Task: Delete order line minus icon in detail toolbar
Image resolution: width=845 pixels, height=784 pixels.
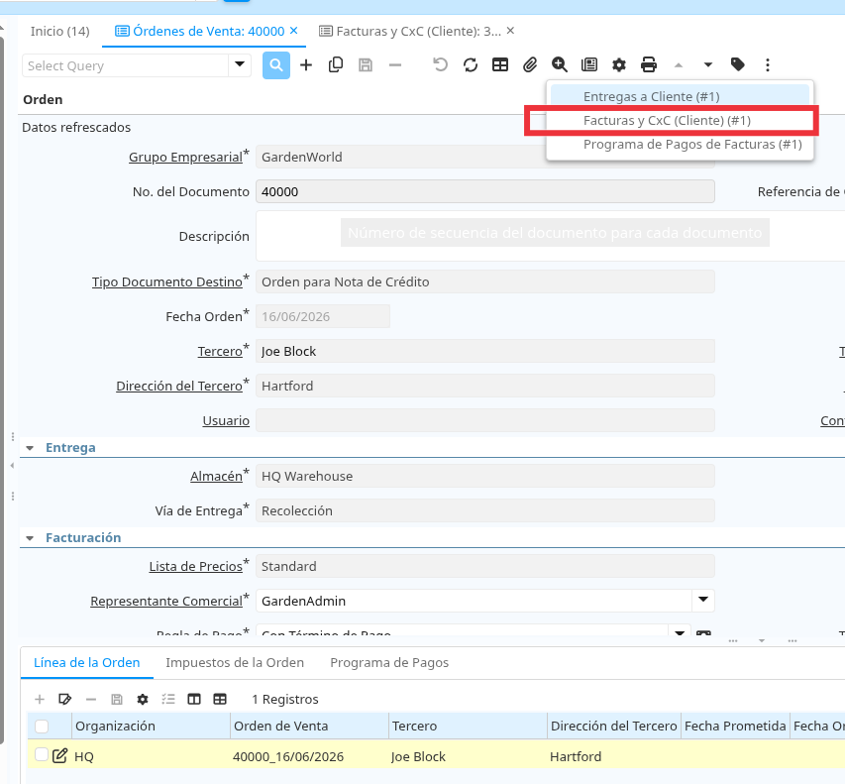Action: tap(90, 700)
